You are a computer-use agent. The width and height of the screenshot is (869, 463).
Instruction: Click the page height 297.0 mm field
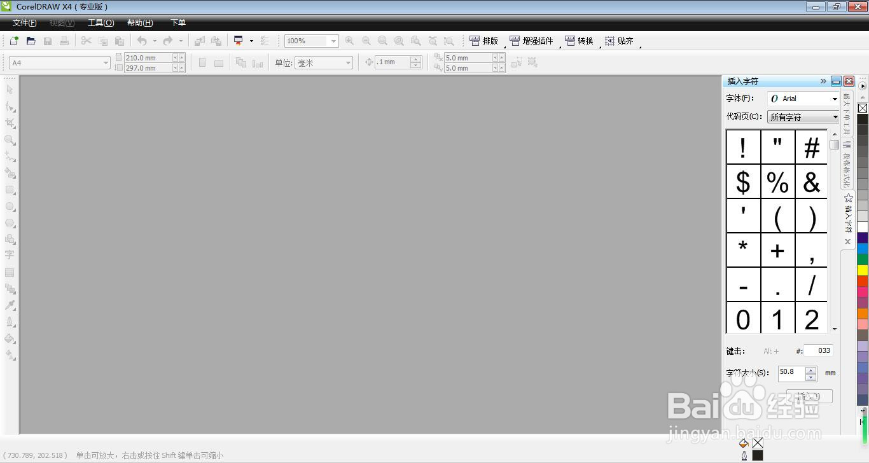point(148,68)
